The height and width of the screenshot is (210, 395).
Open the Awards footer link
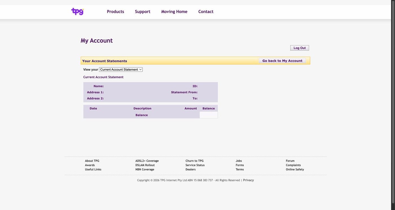coord(90,165)
